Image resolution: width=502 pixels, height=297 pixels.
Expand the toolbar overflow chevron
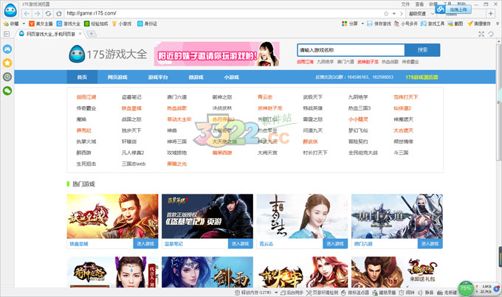click(498, 24)
